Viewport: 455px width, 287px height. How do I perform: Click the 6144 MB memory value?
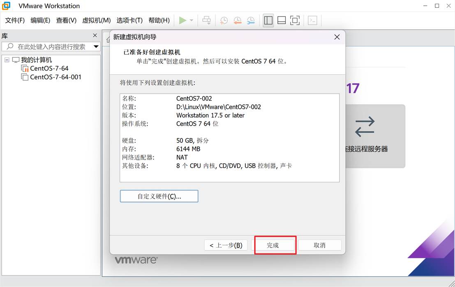point(188,149)
